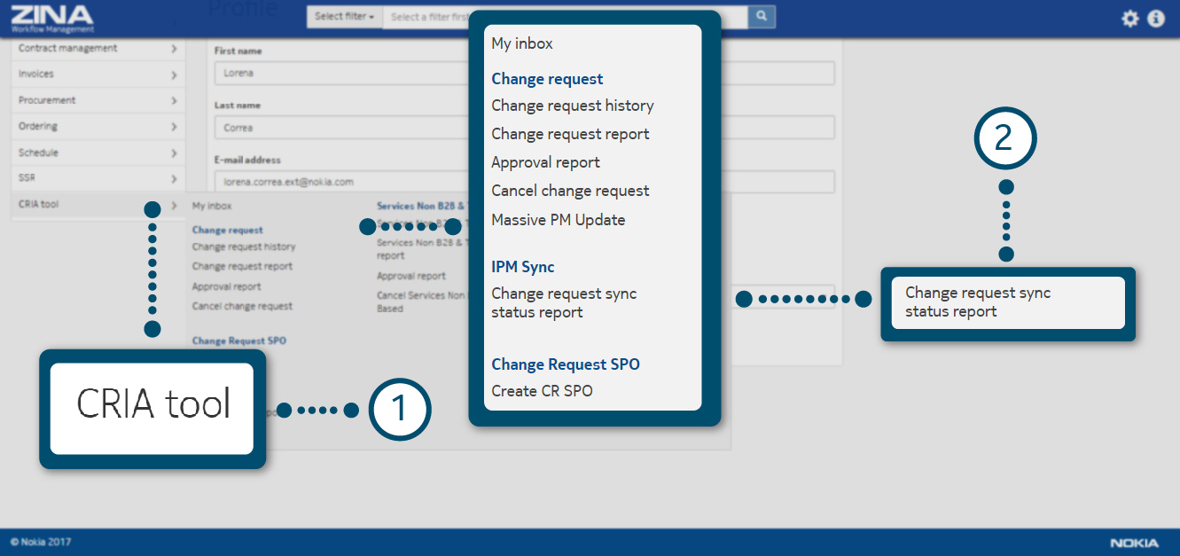
Task: Open Change request history link
Action: [x=244, y=247]
